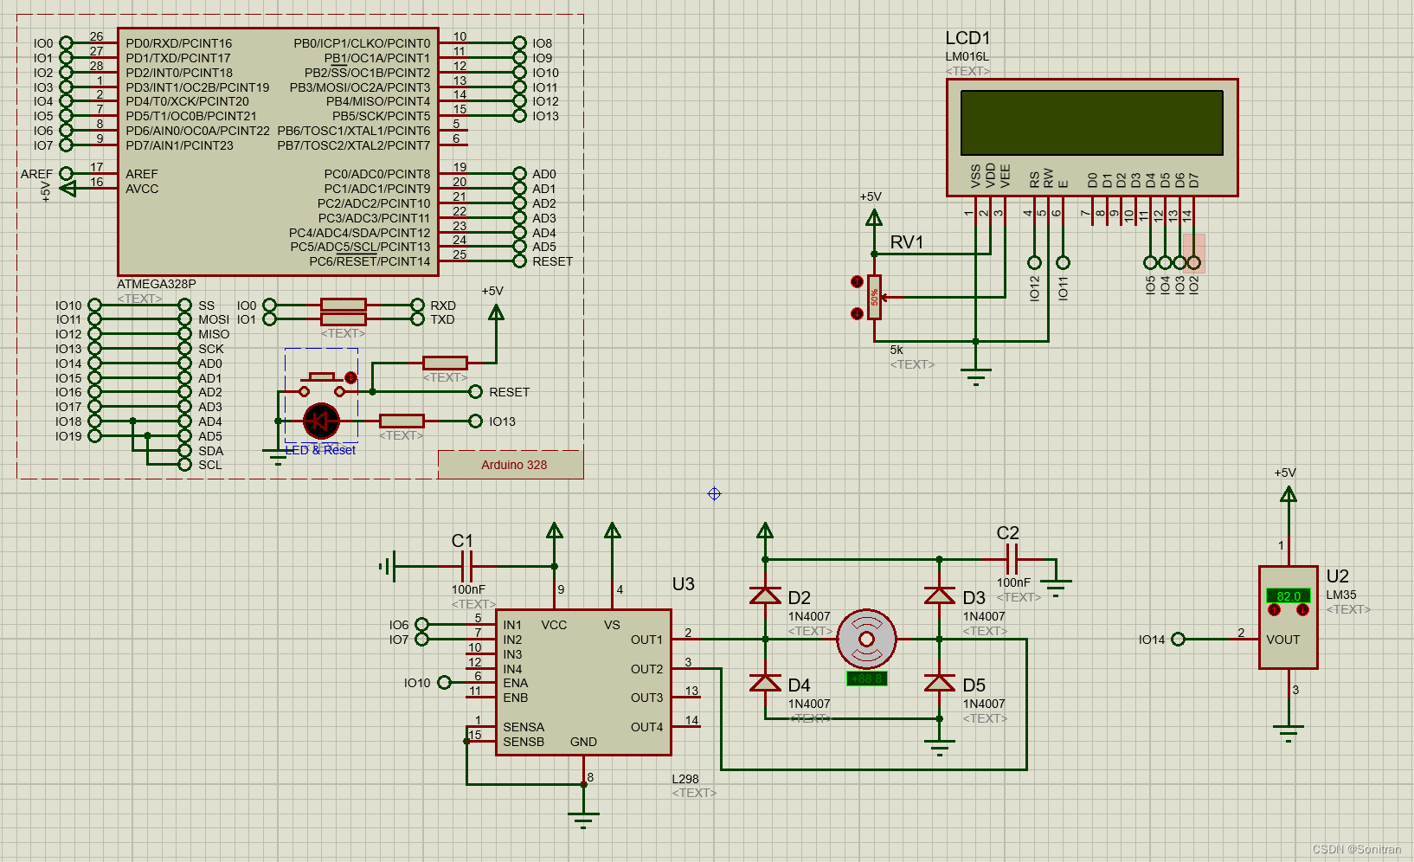The width and height of the screenshot is (1414, 862).
Task: Select the RXD series resistor
Action: click(344, 306)
